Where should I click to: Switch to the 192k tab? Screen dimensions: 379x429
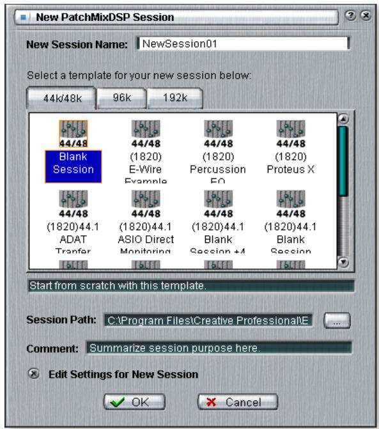(175, 98)
